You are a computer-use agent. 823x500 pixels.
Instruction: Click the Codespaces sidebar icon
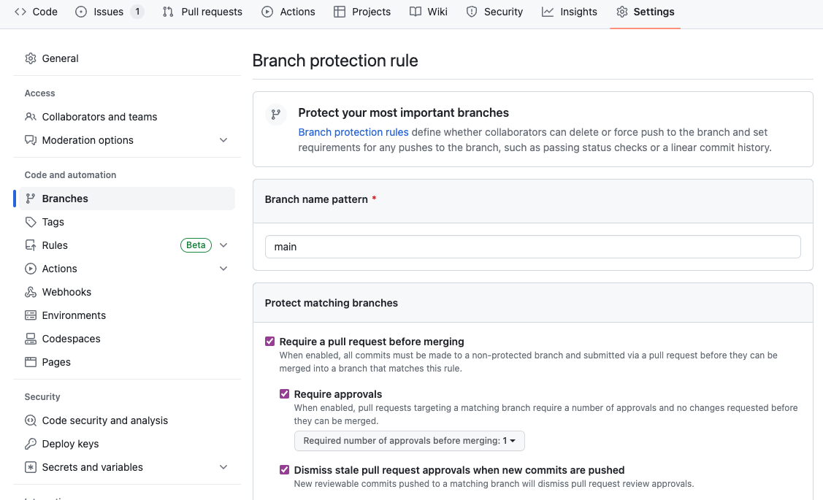tap(31, 339)
